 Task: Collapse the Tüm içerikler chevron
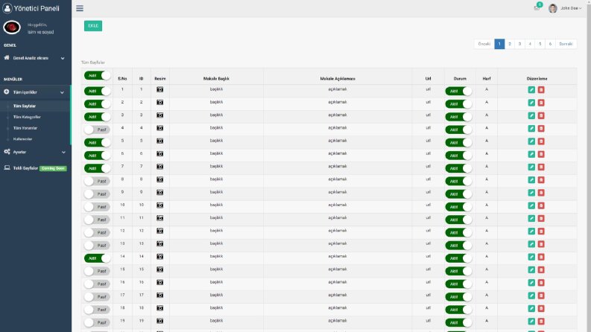click(x=62, y=92)
